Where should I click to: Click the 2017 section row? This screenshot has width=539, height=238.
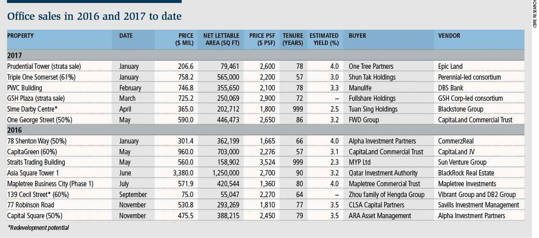tap(265, 55)
